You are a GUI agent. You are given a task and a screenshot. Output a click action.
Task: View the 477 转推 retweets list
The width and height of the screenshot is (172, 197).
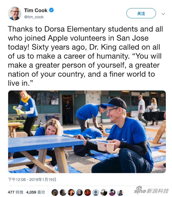(15, 192)
